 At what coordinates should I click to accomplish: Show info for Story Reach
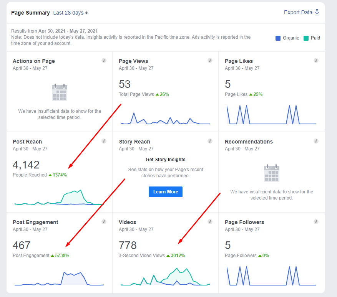(x=210, y=141)
